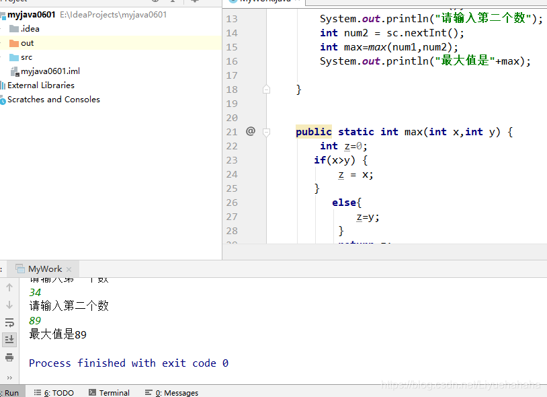
Task: Select the out folder in project tree
Action: pos(27,43)
